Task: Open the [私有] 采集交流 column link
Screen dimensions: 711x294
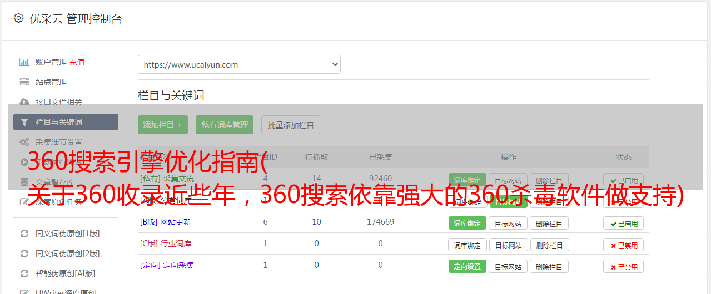Action: [167, 179]
